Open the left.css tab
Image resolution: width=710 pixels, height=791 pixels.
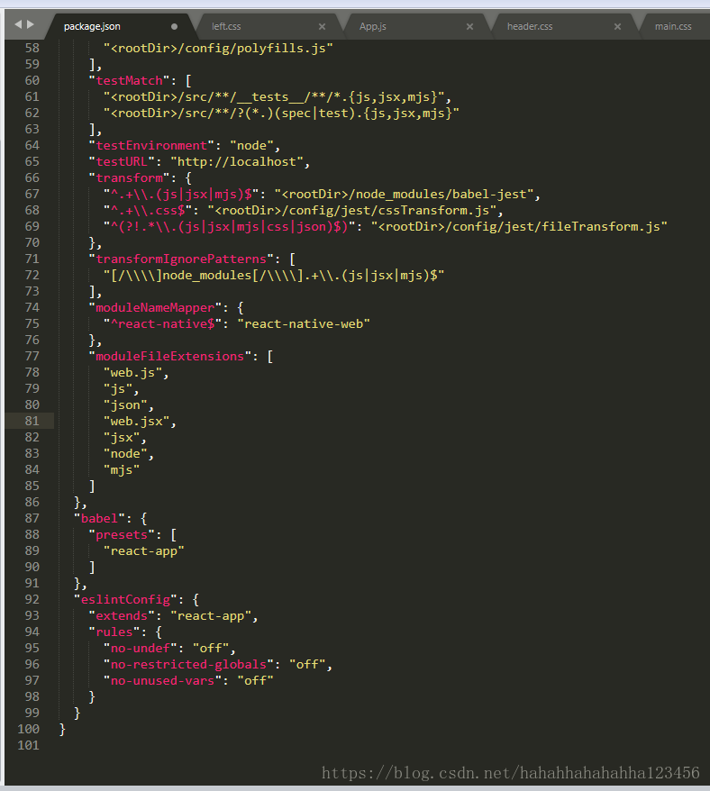tap(226, 26)
